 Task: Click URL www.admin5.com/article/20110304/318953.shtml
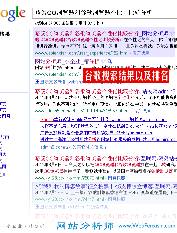82,111
